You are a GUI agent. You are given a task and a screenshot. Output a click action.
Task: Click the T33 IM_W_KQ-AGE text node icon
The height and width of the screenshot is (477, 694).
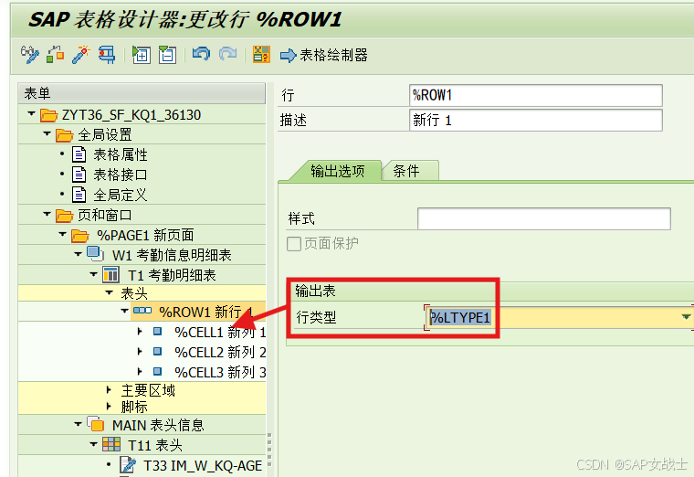tap(128, 465)
